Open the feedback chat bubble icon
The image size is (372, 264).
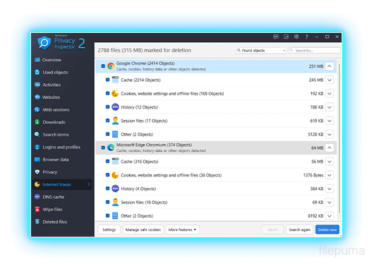(x=276, y=37)
